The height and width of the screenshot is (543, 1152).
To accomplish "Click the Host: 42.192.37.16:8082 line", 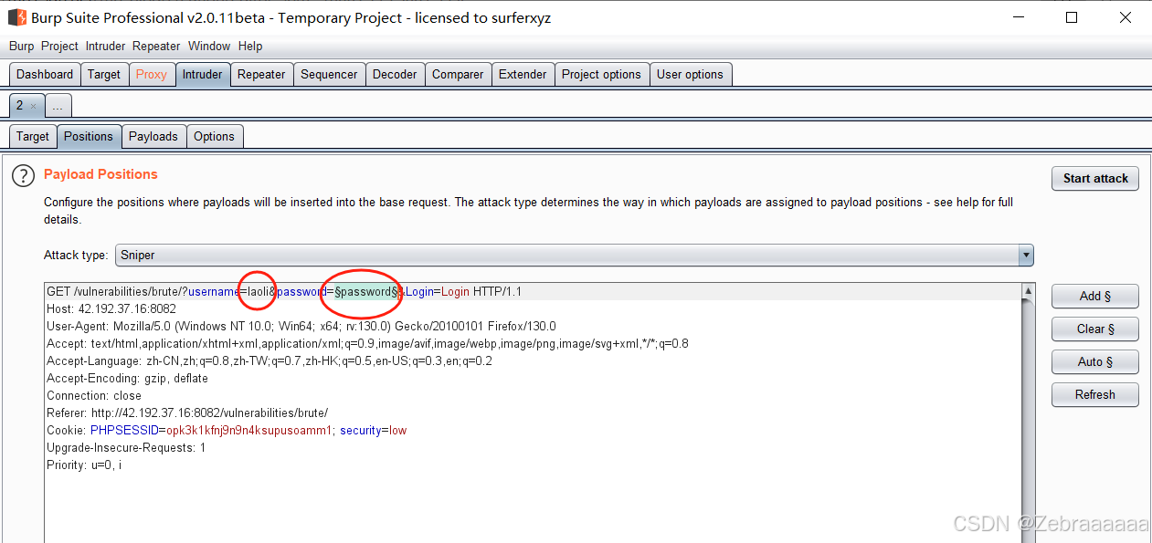I will pos(111,309).
